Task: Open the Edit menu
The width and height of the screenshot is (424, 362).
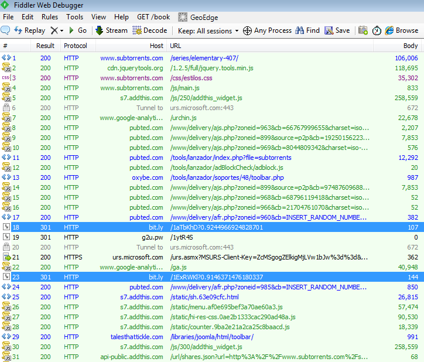Action: coord(28,17)
